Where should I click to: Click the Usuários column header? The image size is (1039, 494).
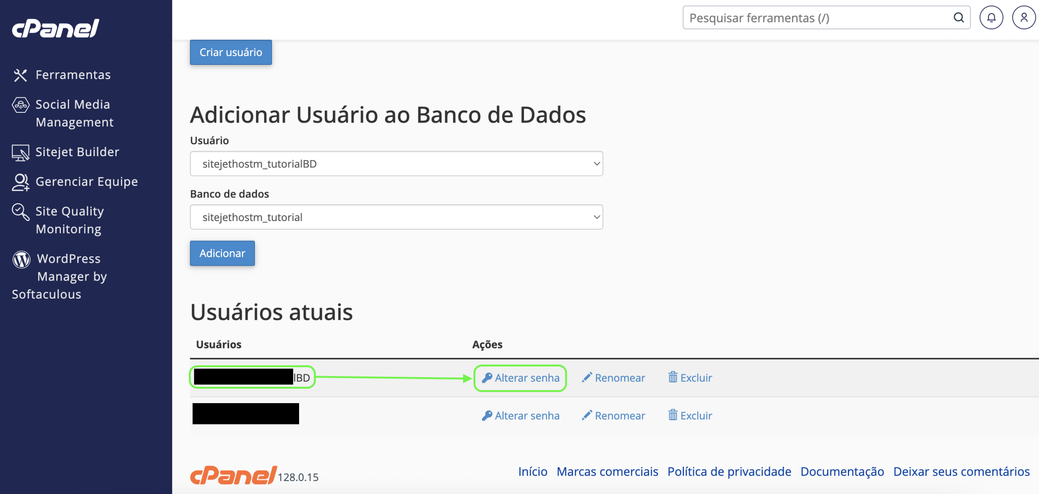pos(219,345)
